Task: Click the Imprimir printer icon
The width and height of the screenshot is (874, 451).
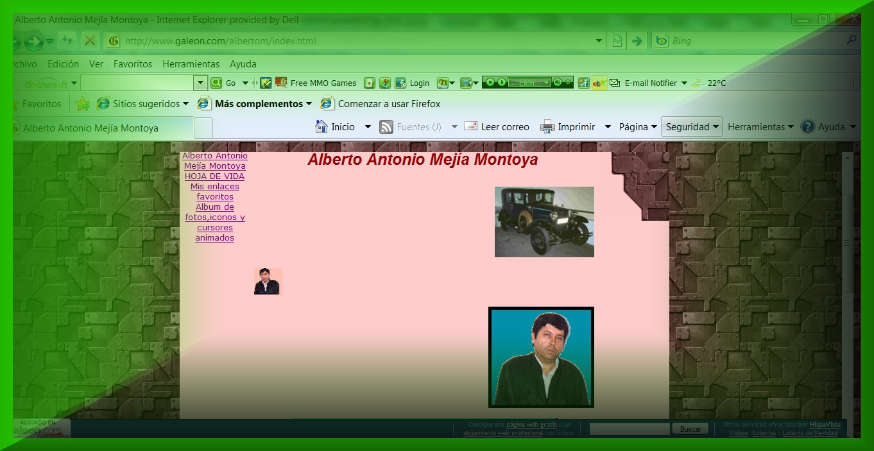Action: point(547,127)
